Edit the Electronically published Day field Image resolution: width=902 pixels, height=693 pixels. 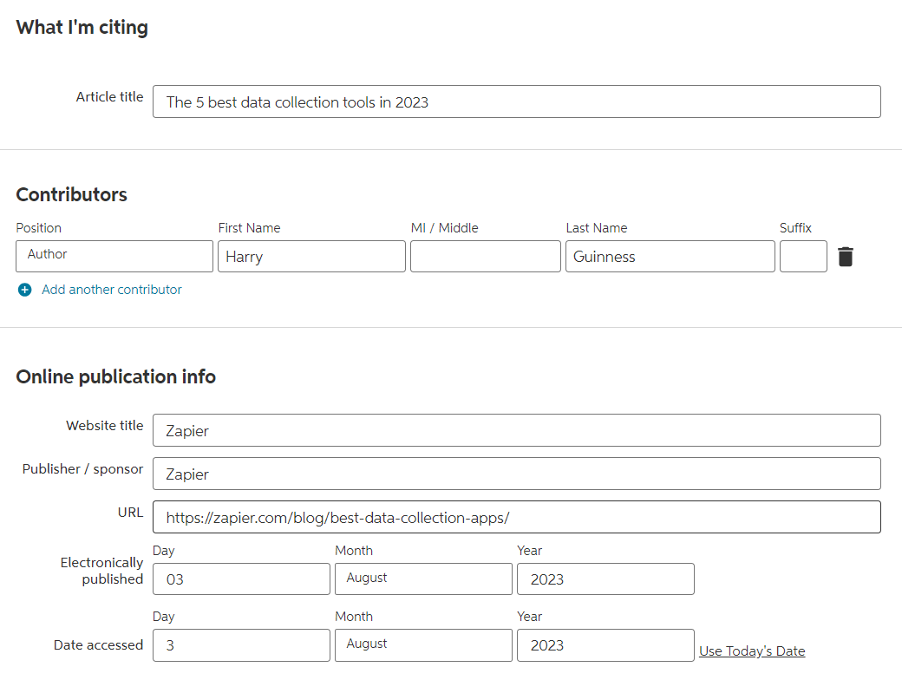point(241,579)
